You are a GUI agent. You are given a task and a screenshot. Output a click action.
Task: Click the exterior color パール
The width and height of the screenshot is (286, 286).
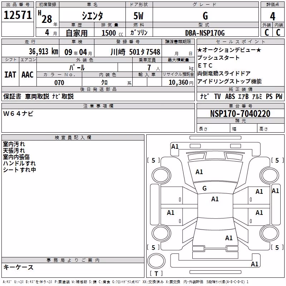77,68
